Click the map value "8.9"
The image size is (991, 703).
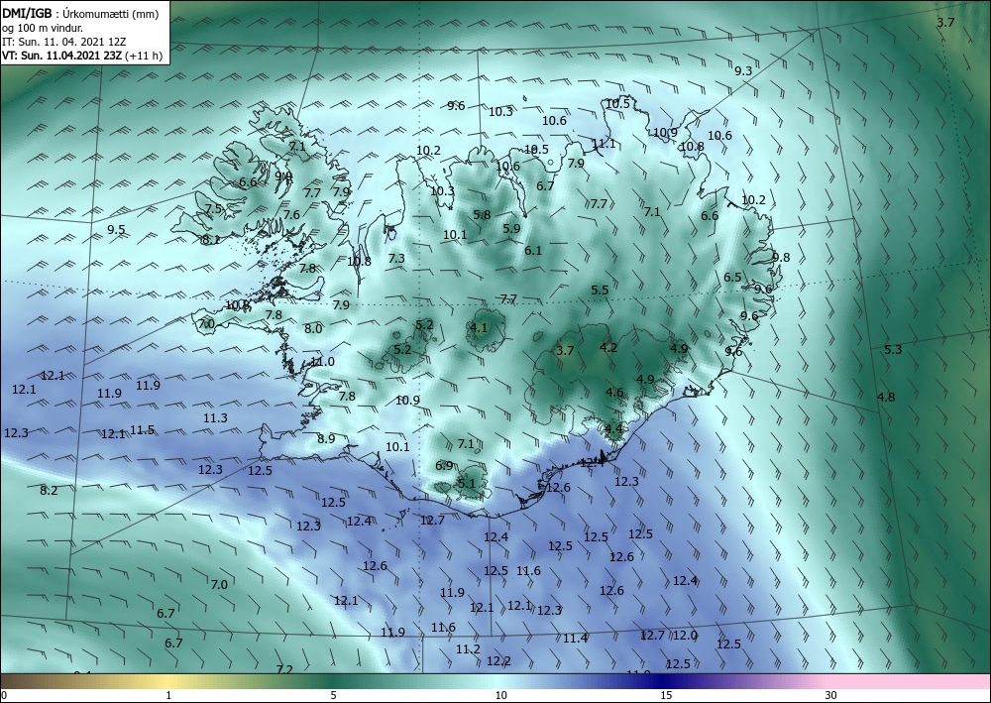[326, 438]
